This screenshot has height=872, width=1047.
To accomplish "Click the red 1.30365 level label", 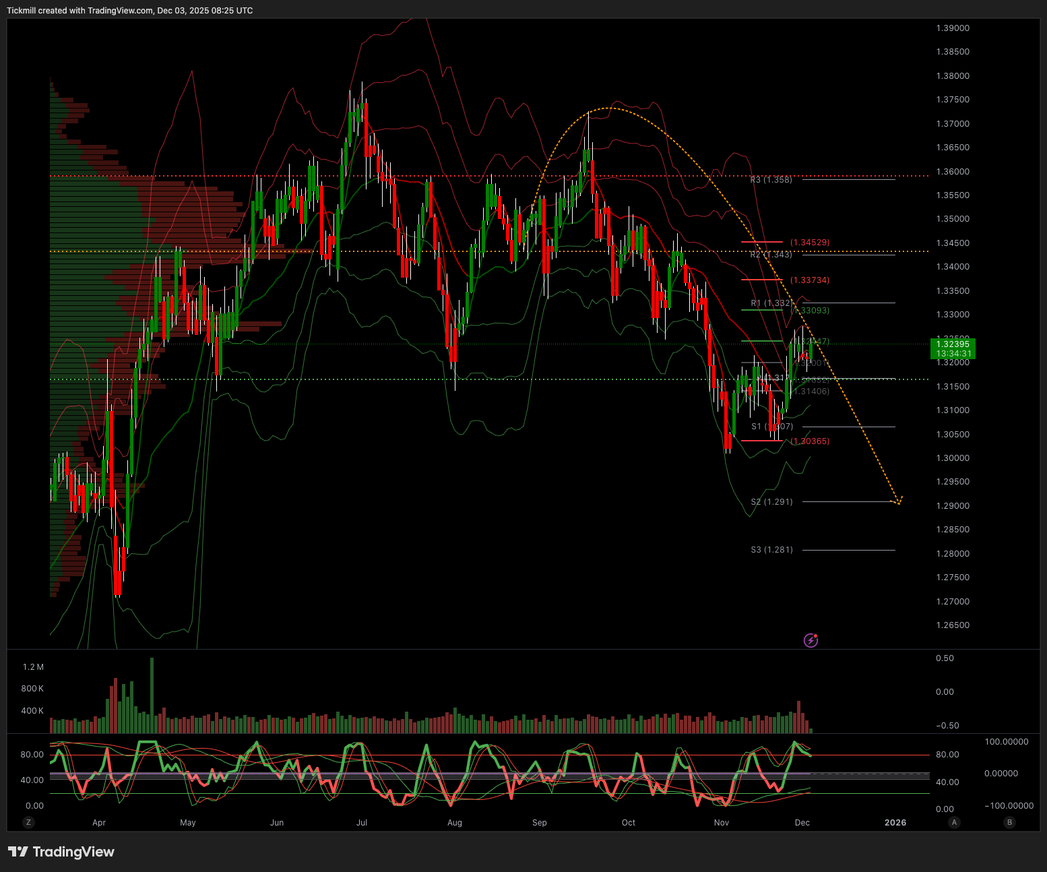I will [810, 441].
